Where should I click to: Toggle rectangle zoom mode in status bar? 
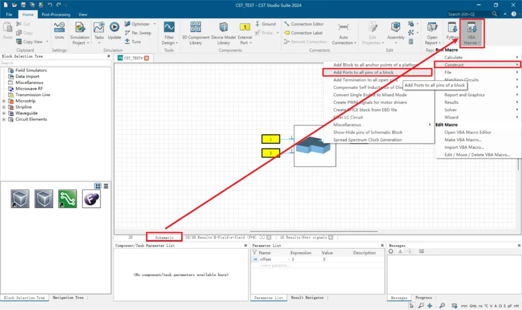[x=421, y=306]
